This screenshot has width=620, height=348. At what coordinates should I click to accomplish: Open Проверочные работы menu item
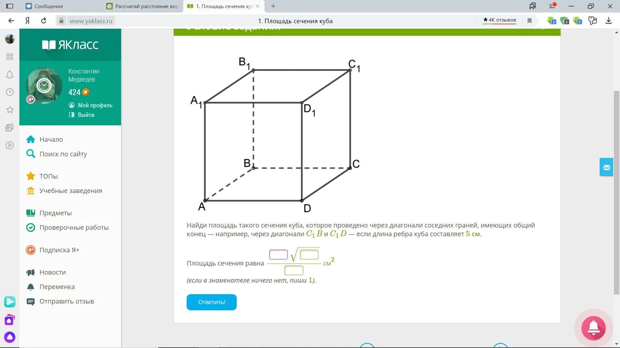pyautogui.click(x=74, y=227)
